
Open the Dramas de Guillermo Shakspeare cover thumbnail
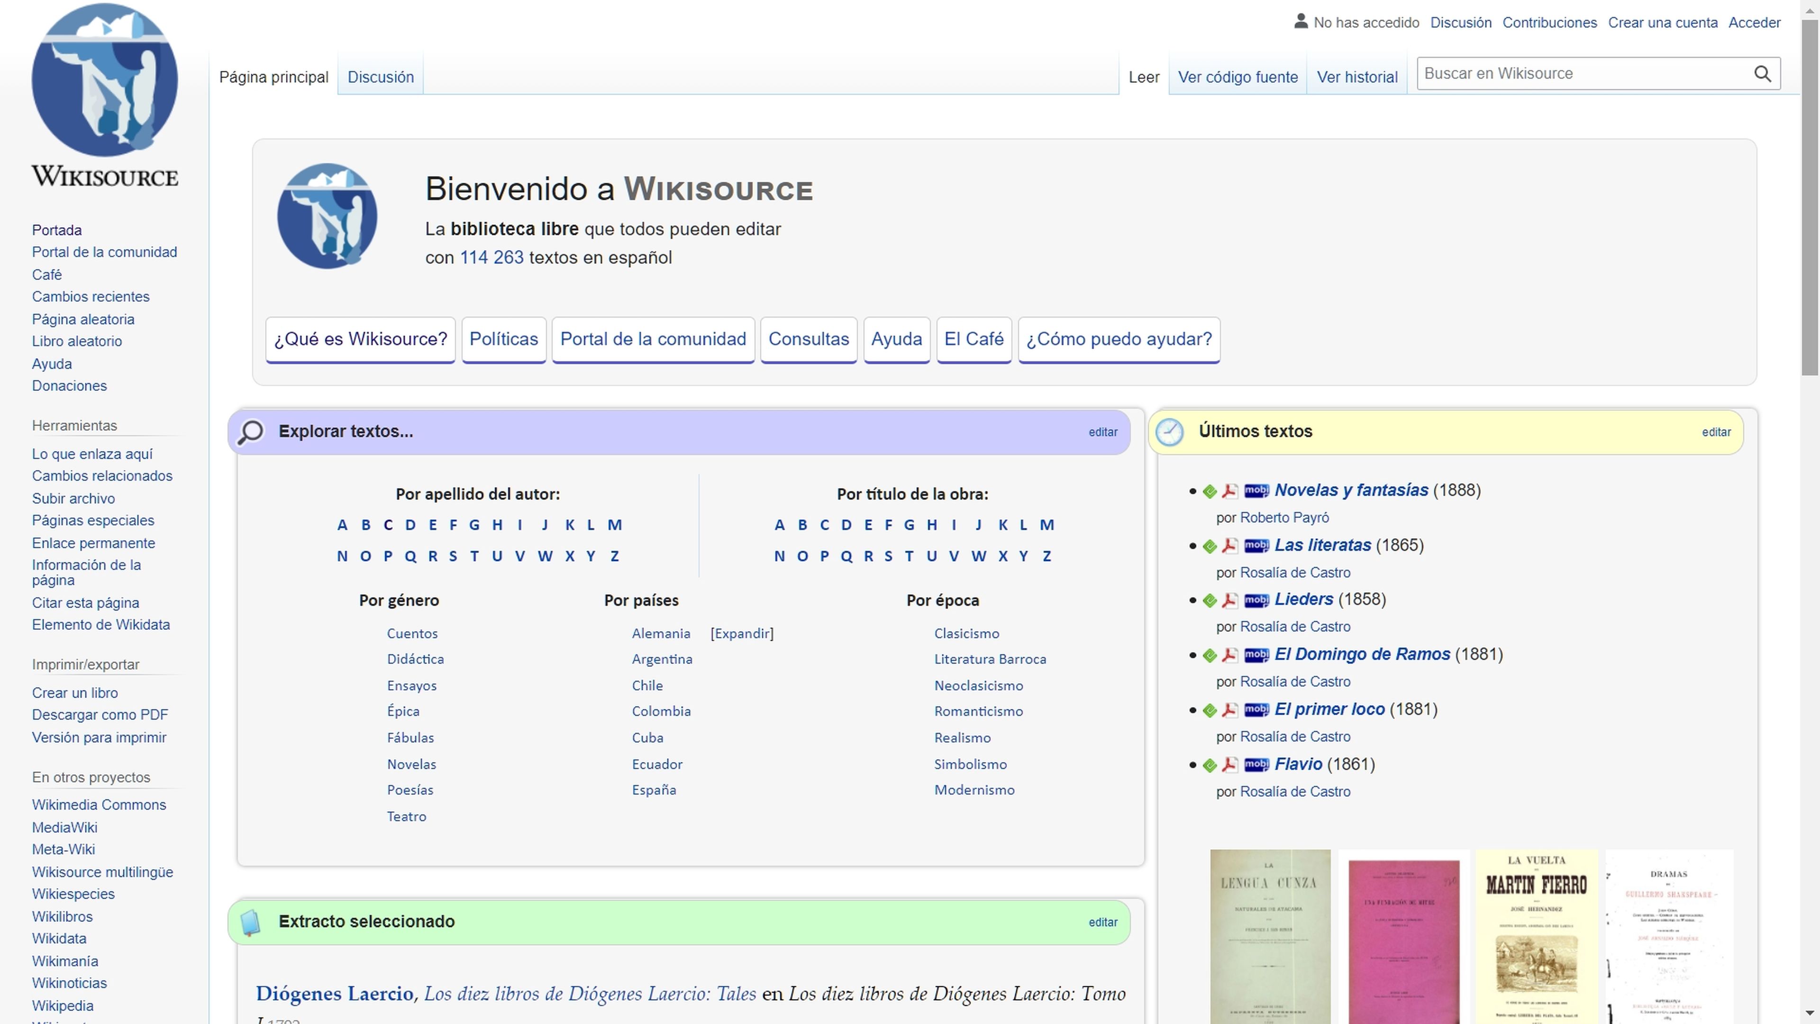pos(1669,936)
